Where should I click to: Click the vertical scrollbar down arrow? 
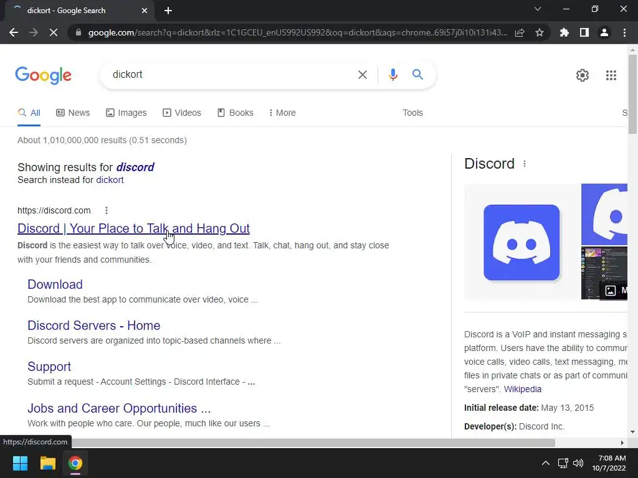pyautogui.click(x=632, y=432)
